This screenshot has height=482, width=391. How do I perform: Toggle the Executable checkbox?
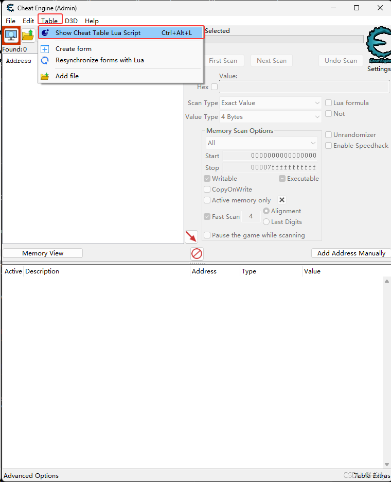pos(282,178)
